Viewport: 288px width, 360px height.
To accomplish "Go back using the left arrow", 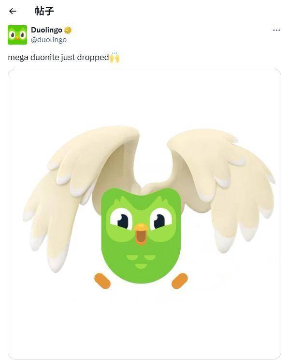I will point(13,11).
